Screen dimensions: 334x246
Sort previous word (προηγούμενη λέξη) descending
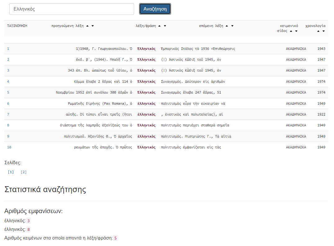93,26
